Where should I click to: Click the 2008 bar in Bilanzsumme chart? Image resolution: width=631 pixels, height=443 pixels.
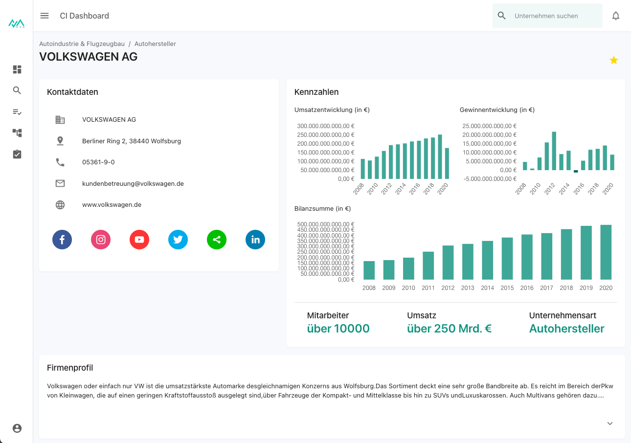(x=369, y=270)
